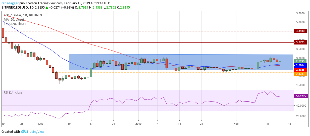The height and width of the screenshot is (136, 310).
Task: Click the Dec label on the time axis
Action: pyautogui.click(x=41, y=124)
